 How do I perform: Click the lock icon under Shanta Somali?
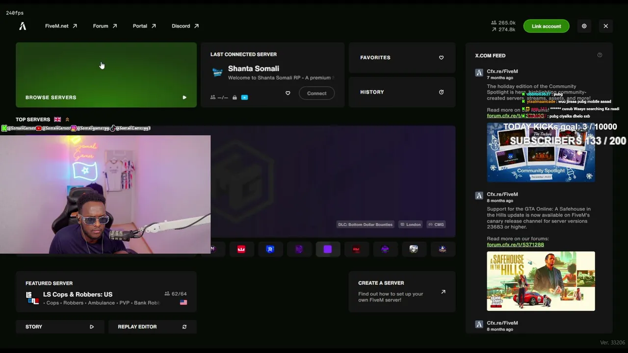coord(235,98)
